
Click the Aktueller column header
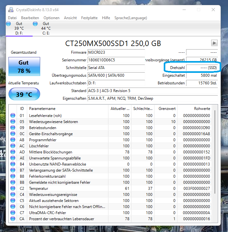(120, 109)
